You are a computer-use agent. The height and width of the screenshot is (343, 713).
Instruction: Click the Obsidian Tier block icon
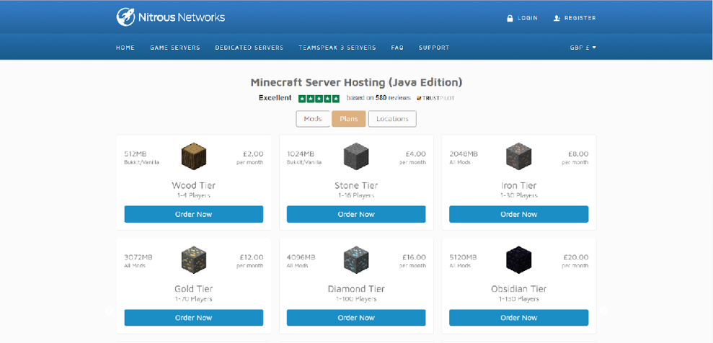518,259
